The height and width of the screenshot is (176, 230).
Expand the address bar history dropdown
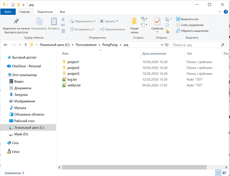pyautogui.click(x=162, y=45)
